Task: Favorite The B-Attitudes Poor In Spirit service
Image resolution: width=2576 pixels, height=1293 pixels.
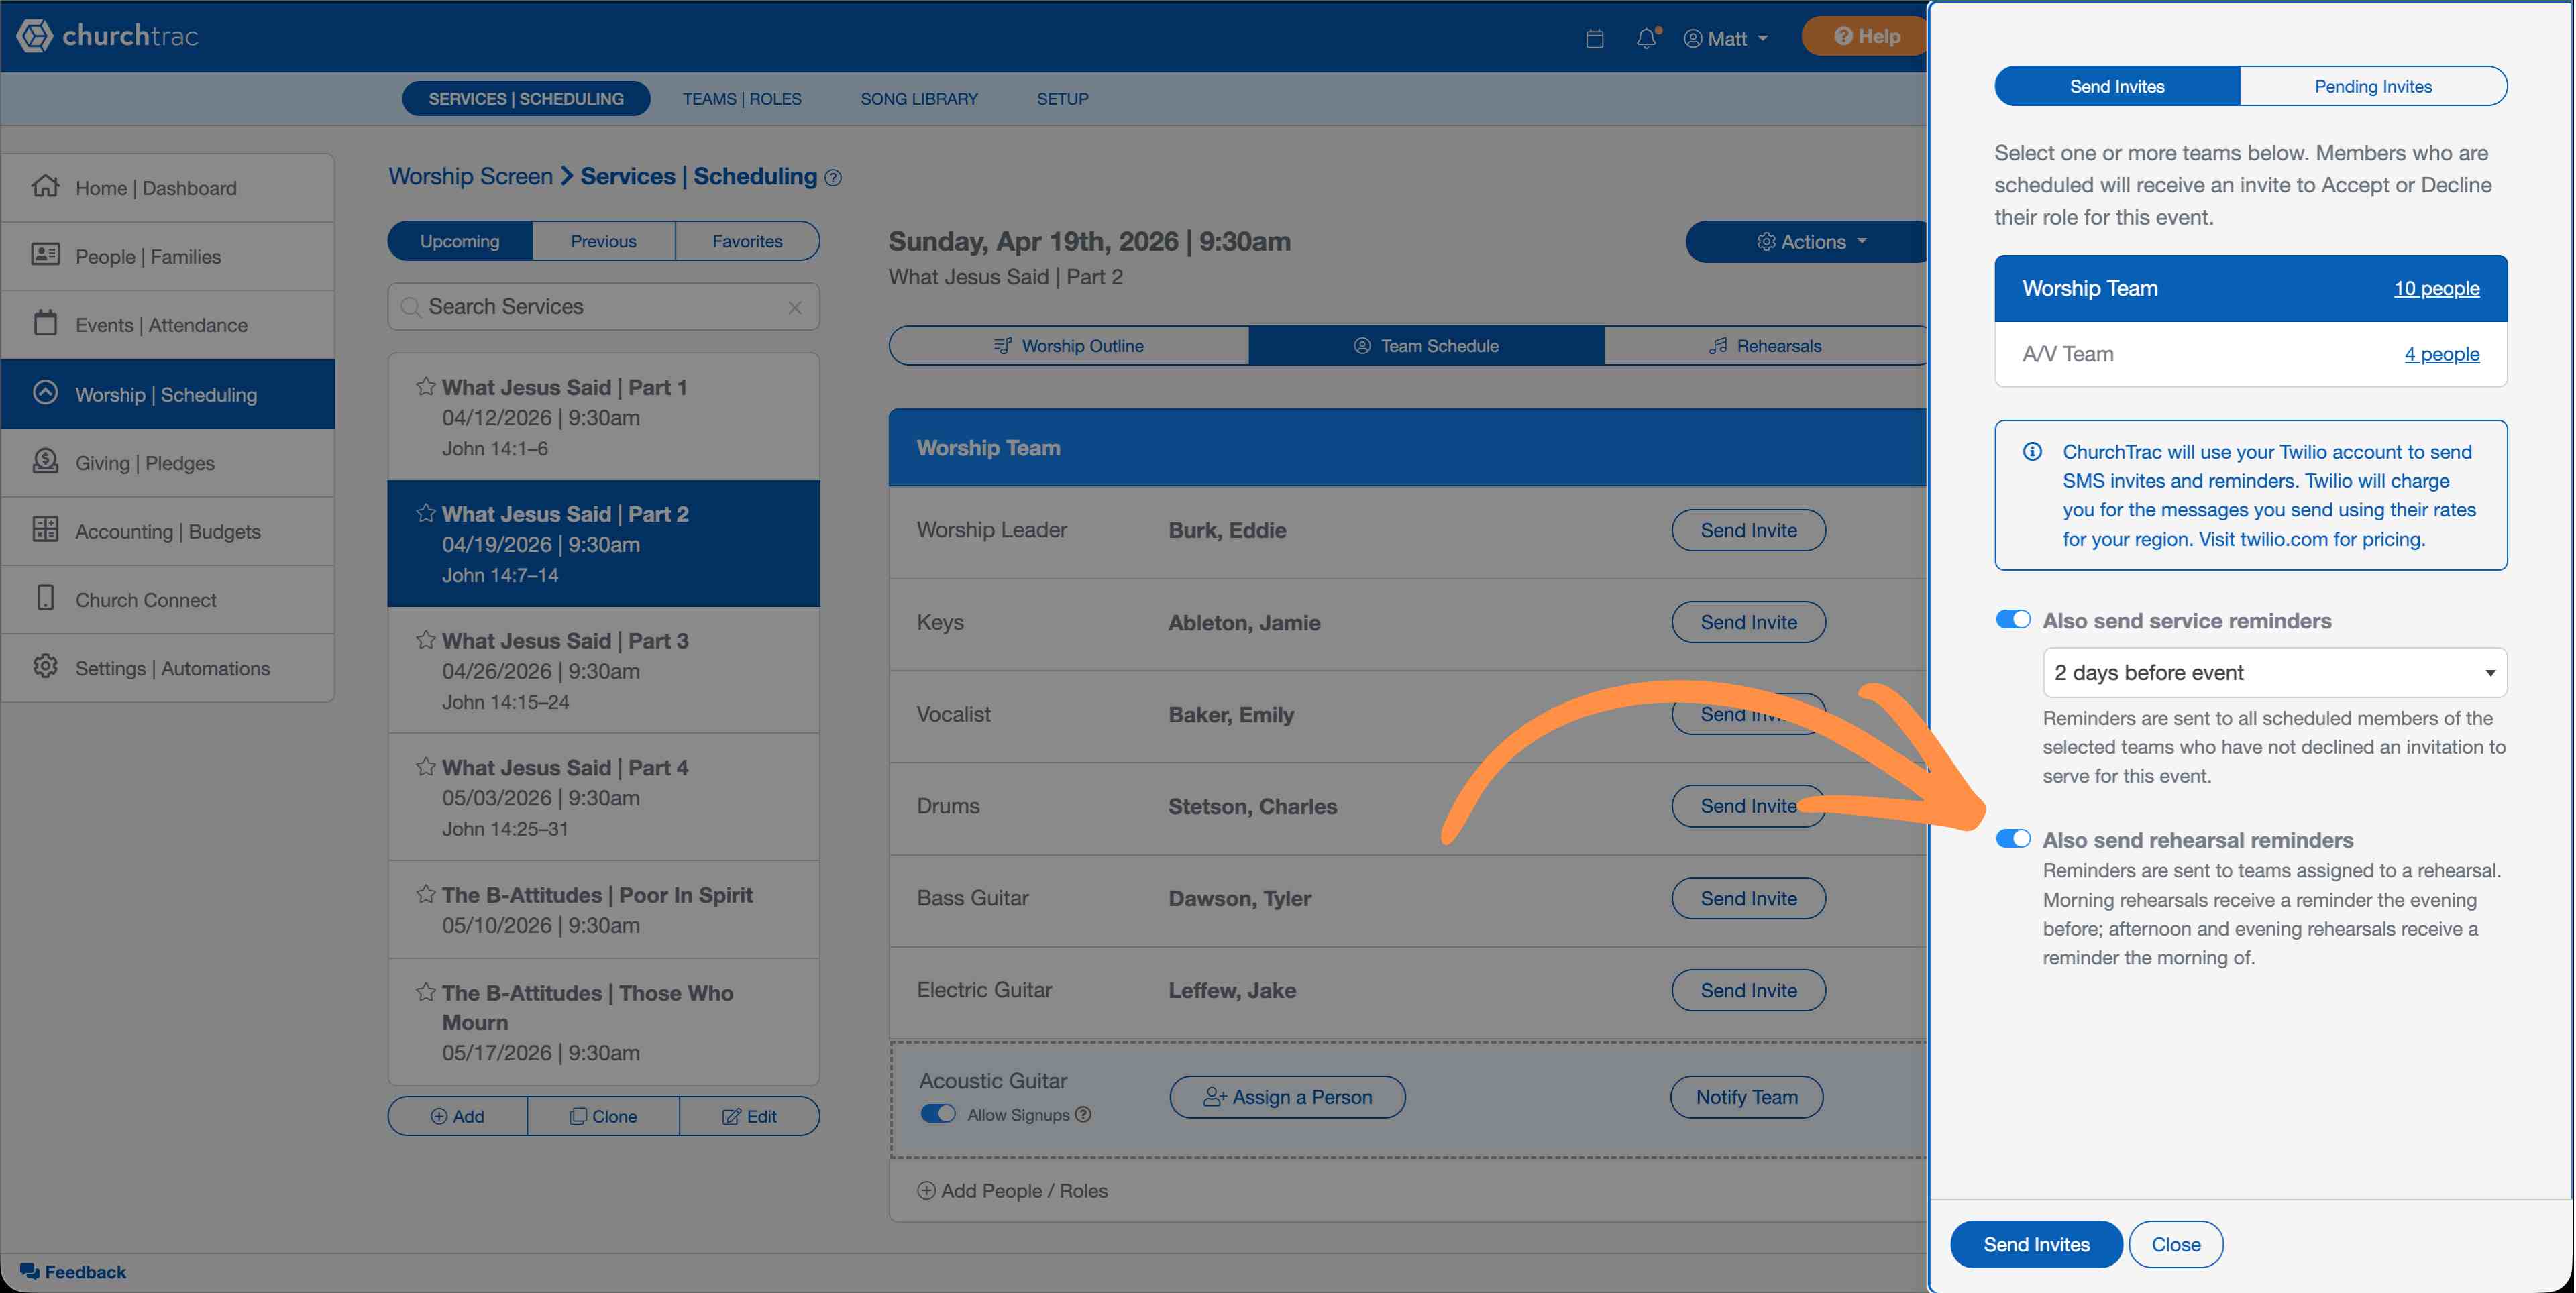Action: coord(426,894)
